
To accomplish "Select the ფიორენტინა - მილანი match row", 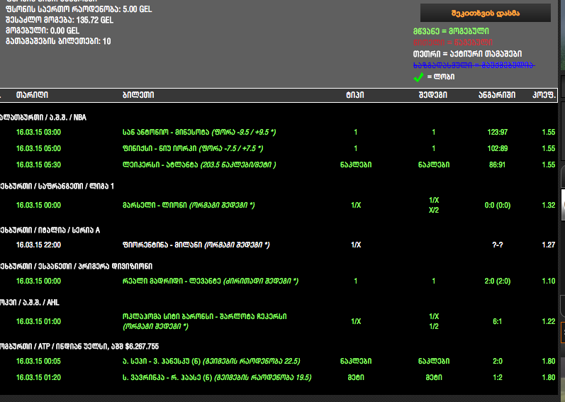I will pyautogui.click(x=279, y=245).
